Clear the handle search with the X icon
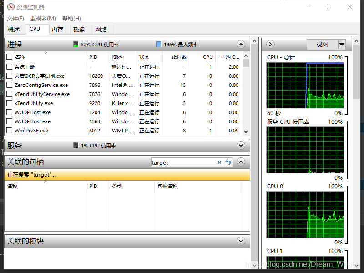This screenshot has width=364, height=273. click(x=219, y=162)
